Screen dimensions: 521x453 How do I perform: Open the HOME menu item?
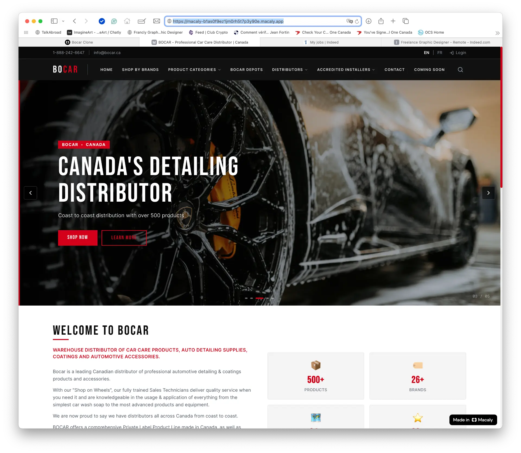pos(106,69)
